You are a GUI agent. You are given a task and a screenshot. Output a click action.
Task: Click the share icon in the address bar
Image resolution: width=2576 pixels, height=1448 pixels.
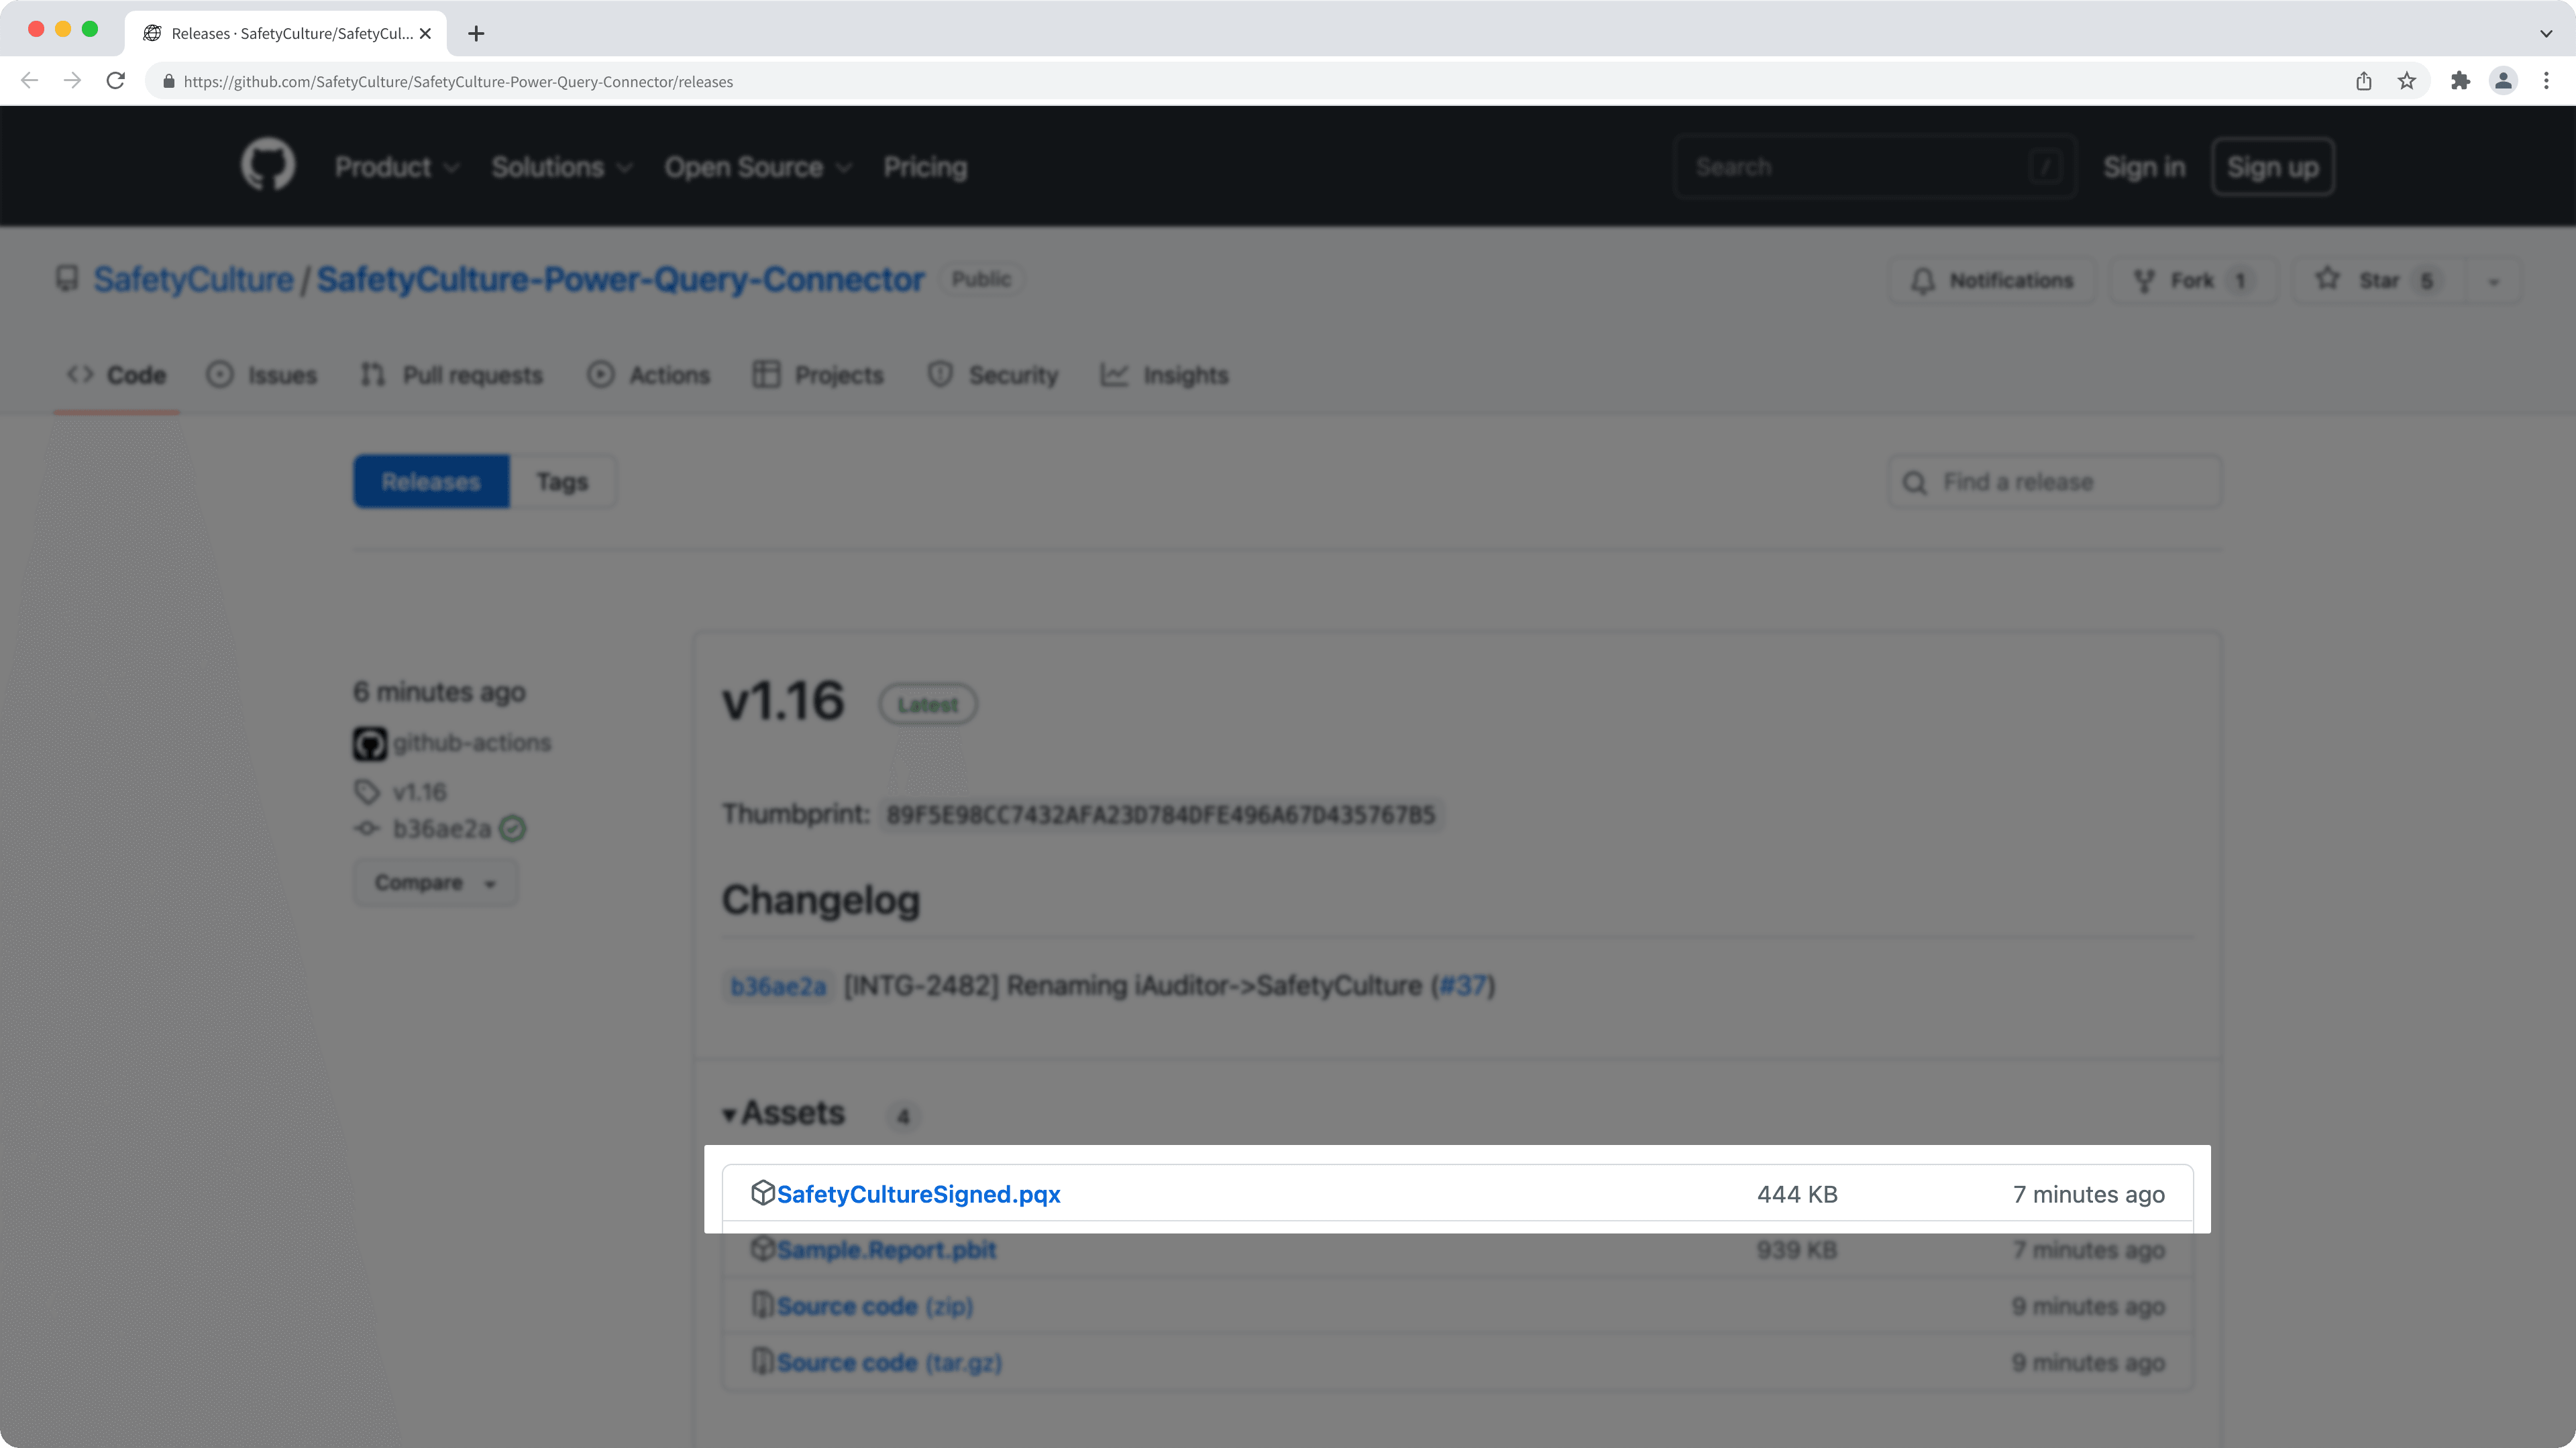[2364, 81]
